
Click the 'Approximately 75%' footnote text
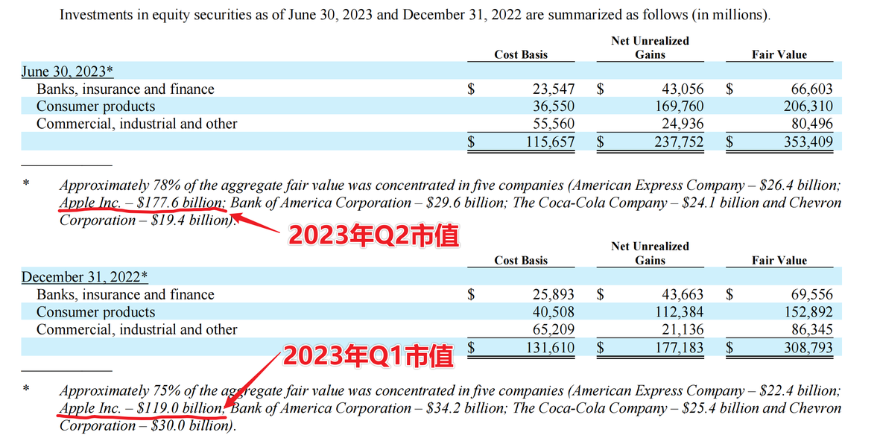pos(120,390)
